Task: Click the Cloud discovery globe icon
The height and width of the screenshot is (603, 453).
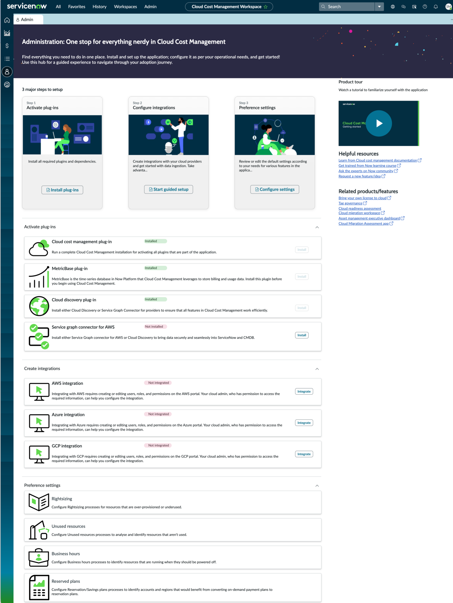Action: coord(39,306)
